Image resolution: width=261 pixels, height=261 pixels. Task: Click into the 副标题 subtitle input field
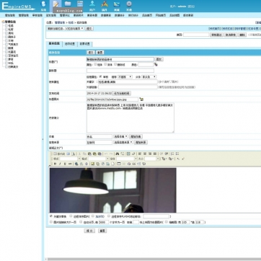click(120, 71)
